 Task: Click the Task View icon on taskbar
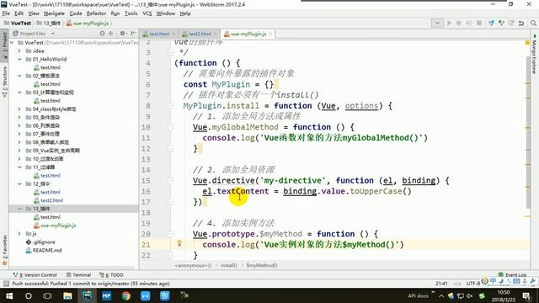click(48, 295)
